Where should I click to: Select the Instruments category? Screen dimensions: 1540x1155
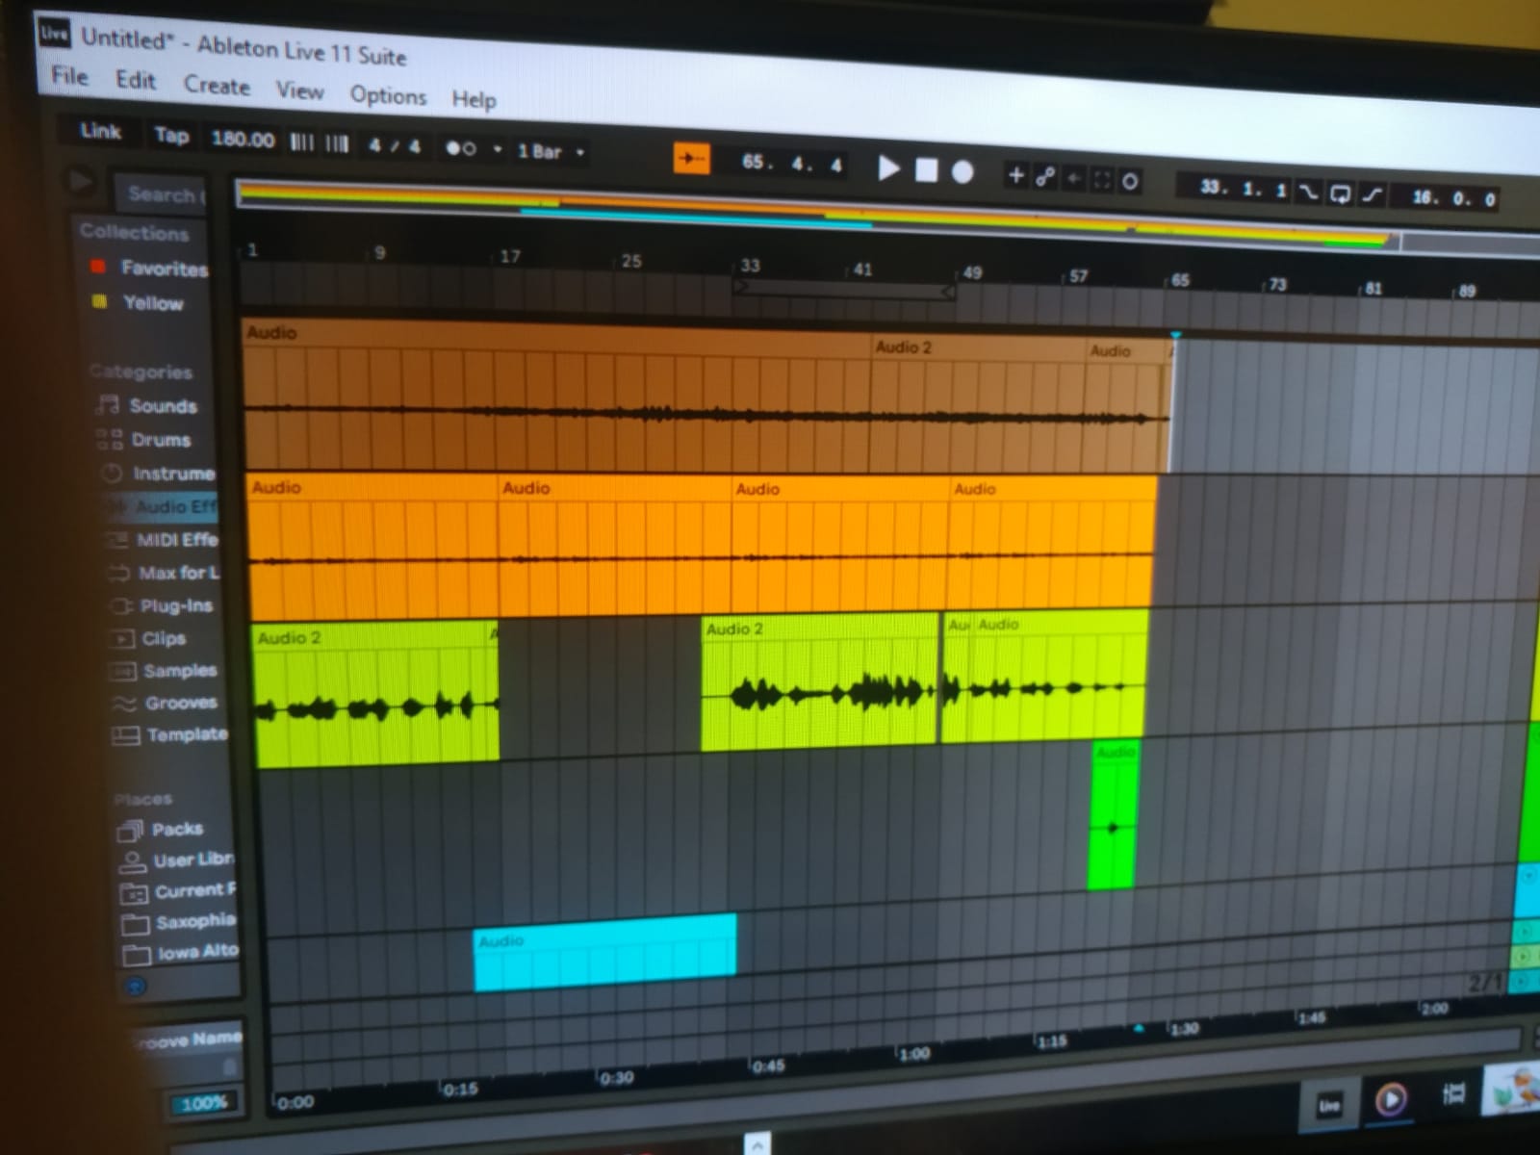tap(173, 474)
